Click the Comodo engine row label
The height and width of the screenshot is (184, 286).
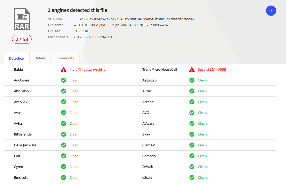[149, 156]
